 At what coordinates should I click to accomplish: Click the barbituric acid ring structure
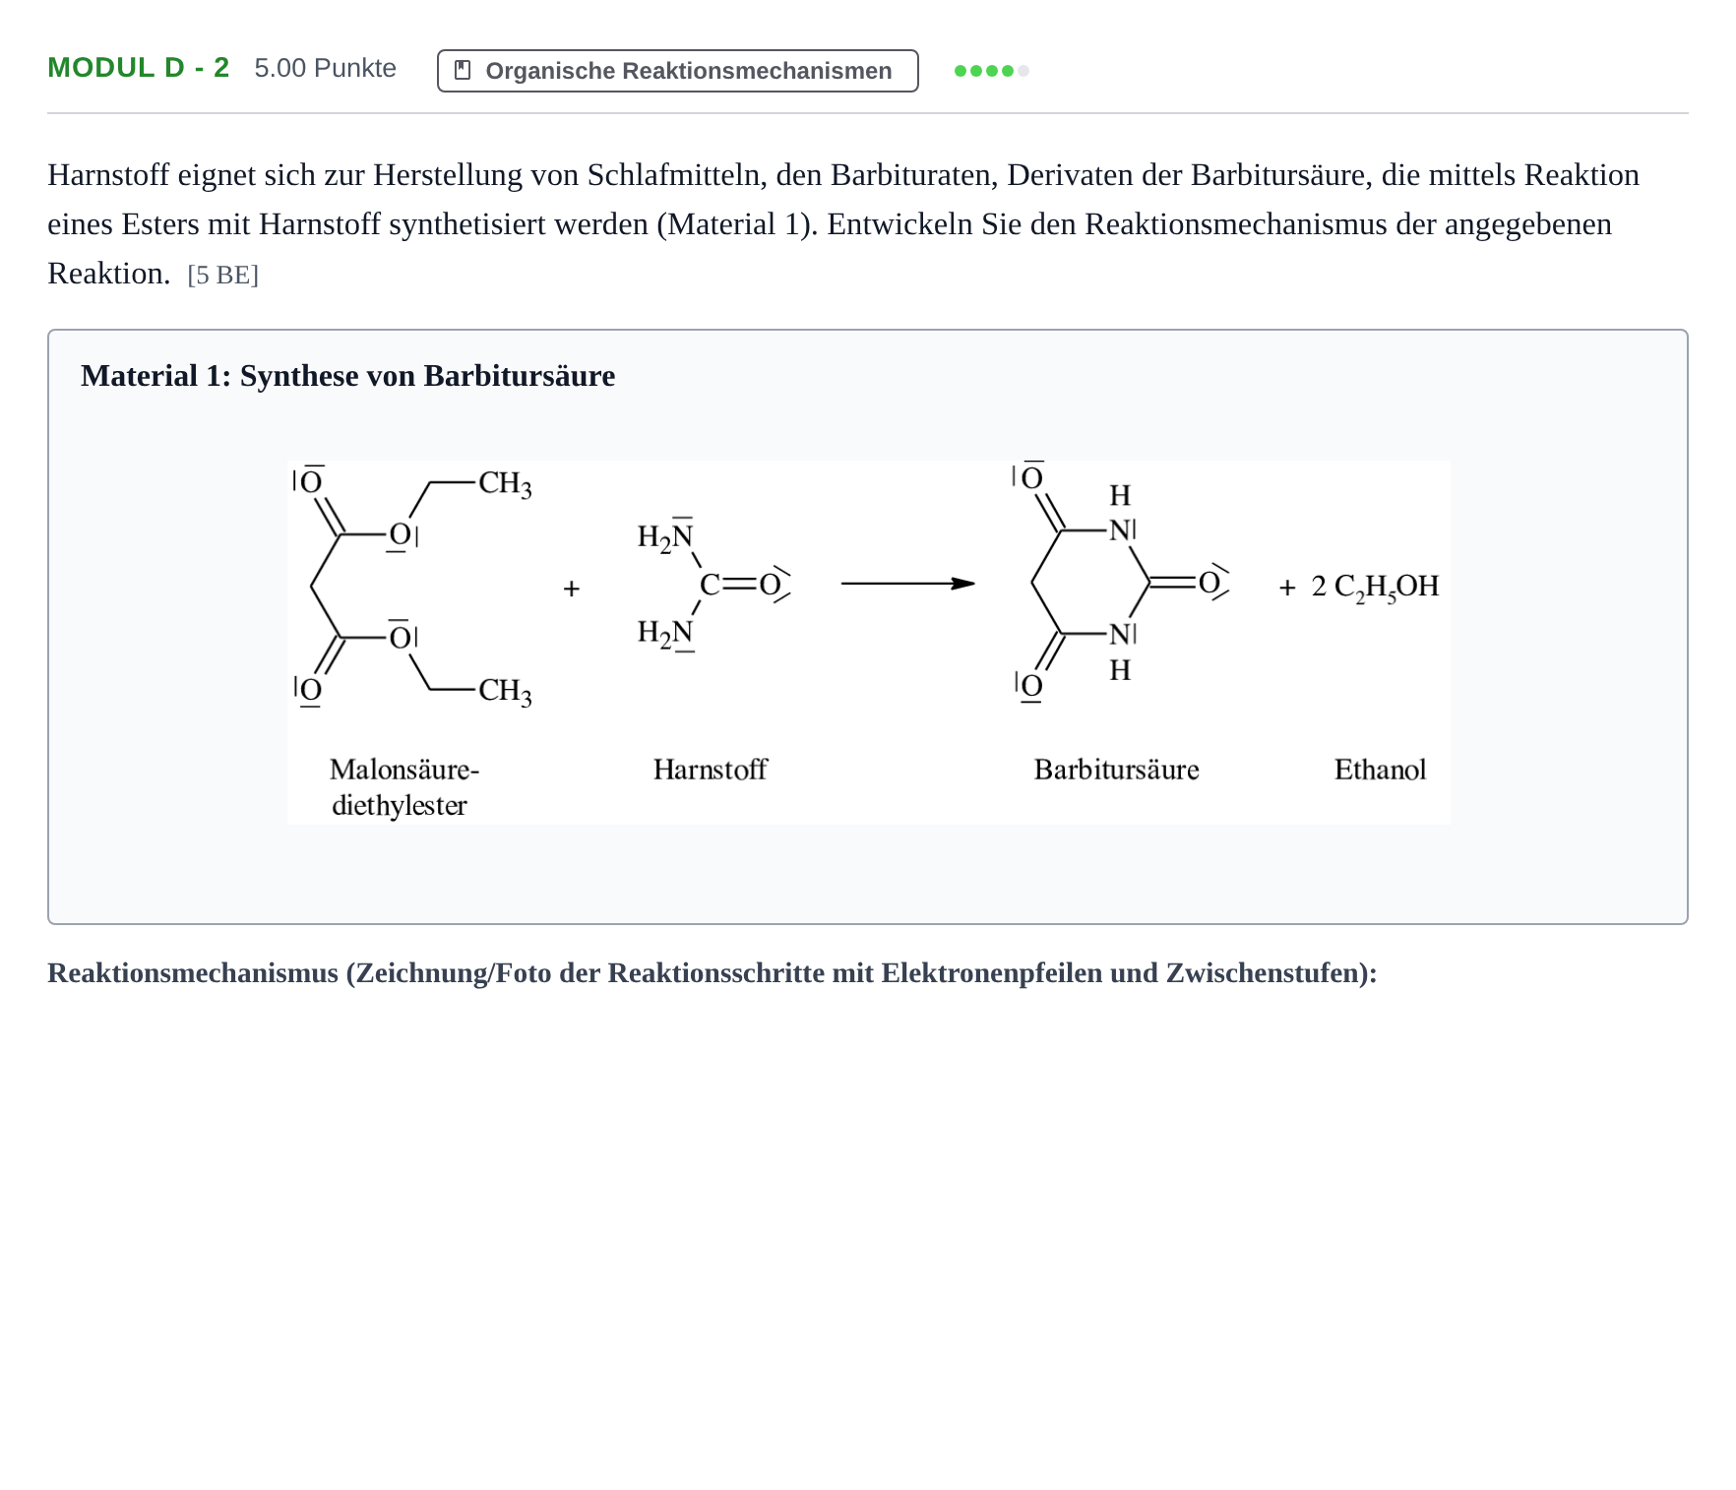coord(1121,583)
